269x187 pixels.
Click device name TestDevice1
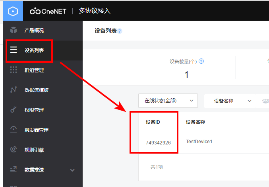point(199,142)
